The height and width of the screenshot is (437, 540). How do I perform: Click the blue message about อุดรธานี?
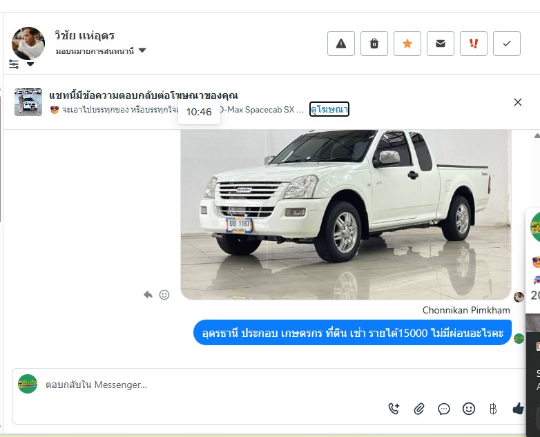352,333
